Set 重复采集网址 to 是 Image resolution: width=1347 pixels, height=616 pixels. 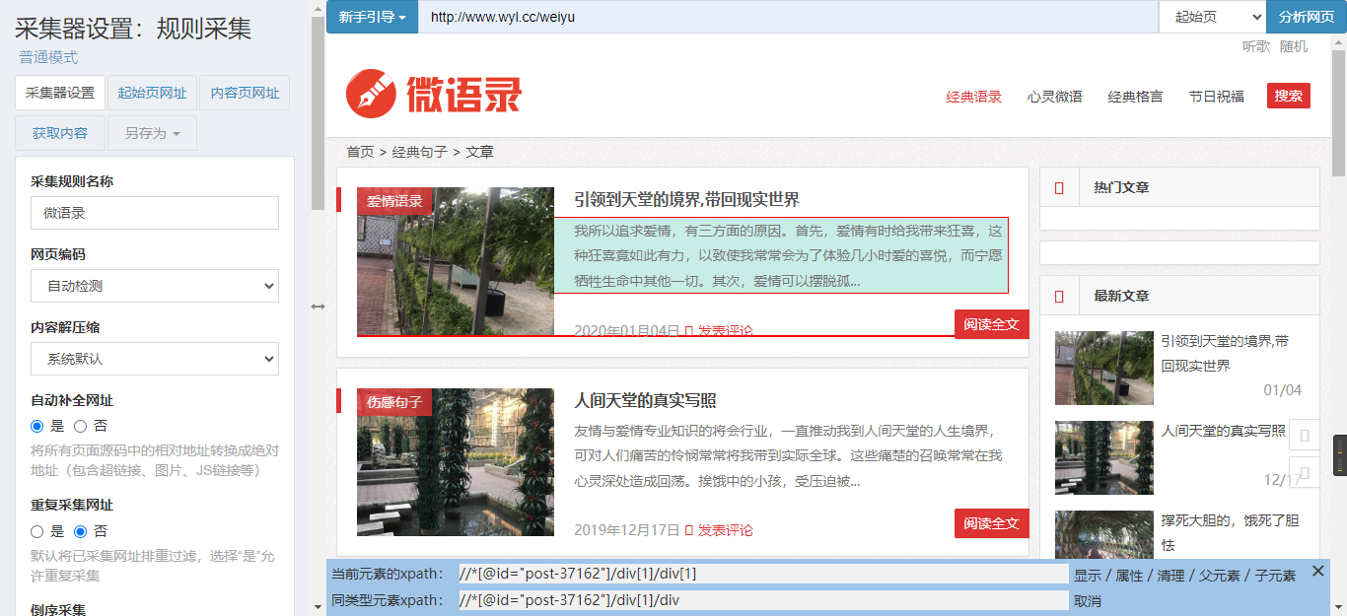pyautogui.click(x=37, y=531)
